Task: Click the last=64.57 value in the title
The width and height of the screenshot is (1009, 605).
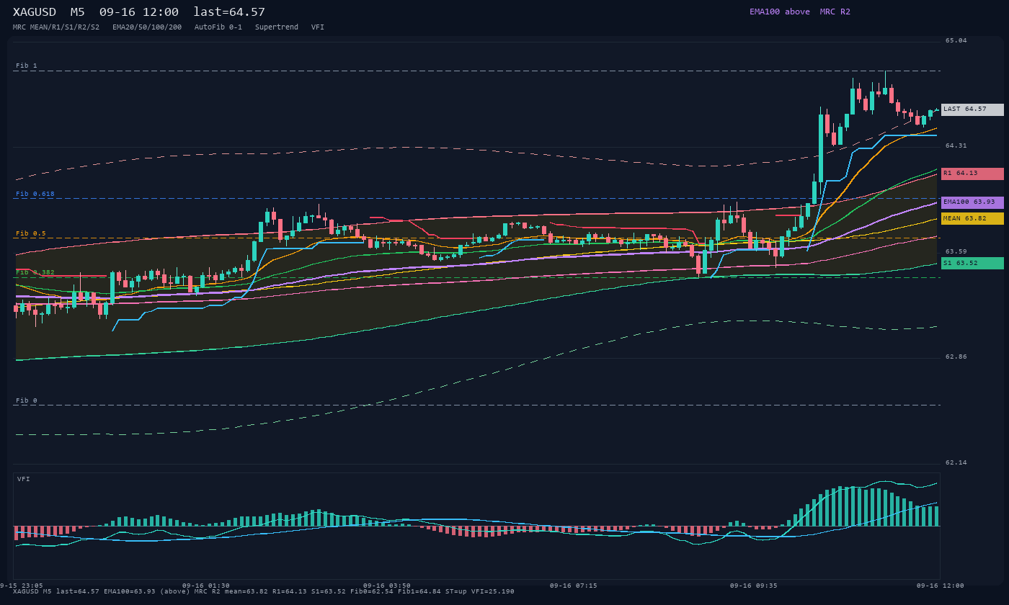Action: coord(229,12)
